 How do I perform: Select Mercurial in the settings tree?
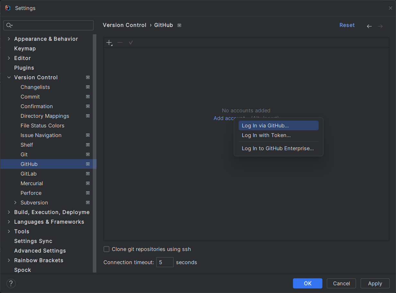click(32, 183)
